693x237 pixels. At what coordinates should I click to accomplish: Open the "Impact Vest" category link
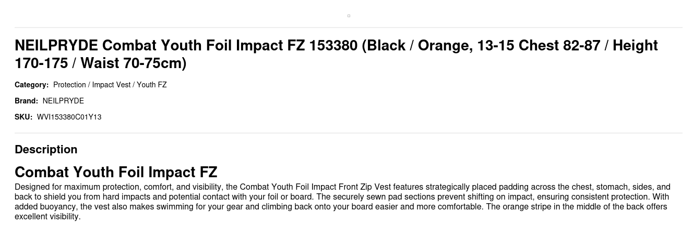click(x=111, y=85)
